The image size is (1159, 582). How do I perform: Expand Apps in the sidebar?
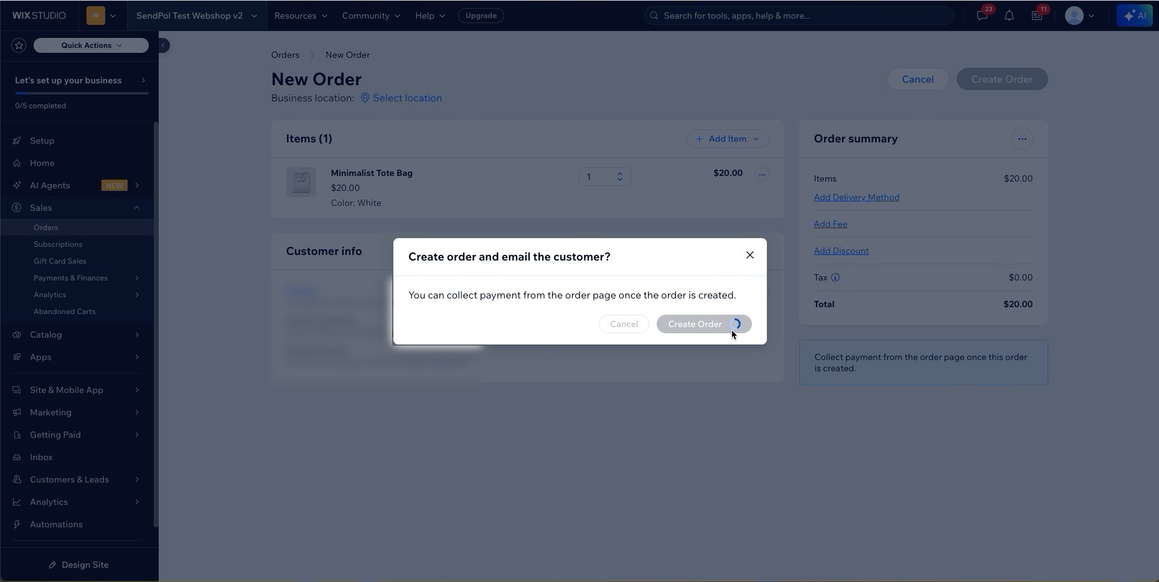click(x=77, y=357)
